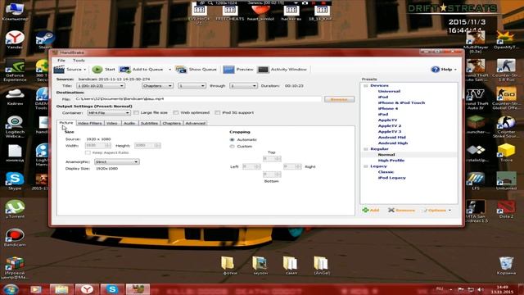Switch to the Video Filters tab

(x=89, y=123)
